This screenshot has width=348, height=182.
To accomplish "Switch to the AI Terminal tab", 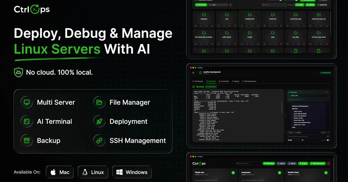I will [211, 81].
